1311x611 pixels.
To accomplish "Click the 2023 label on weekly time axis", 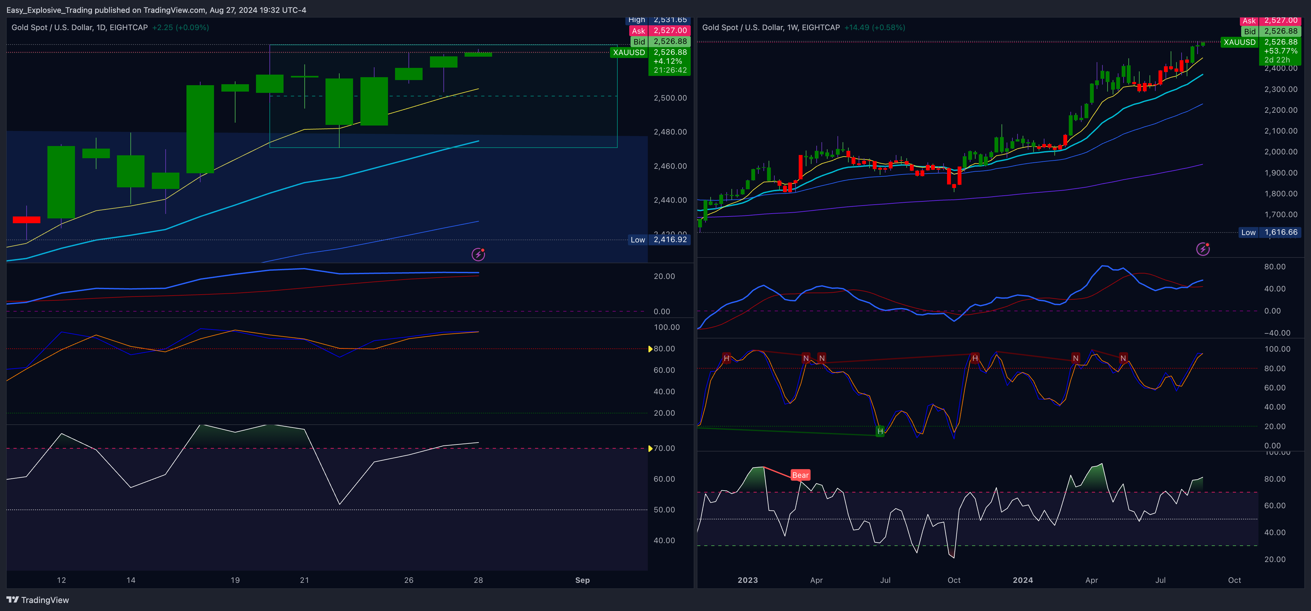I will [748, 580].
